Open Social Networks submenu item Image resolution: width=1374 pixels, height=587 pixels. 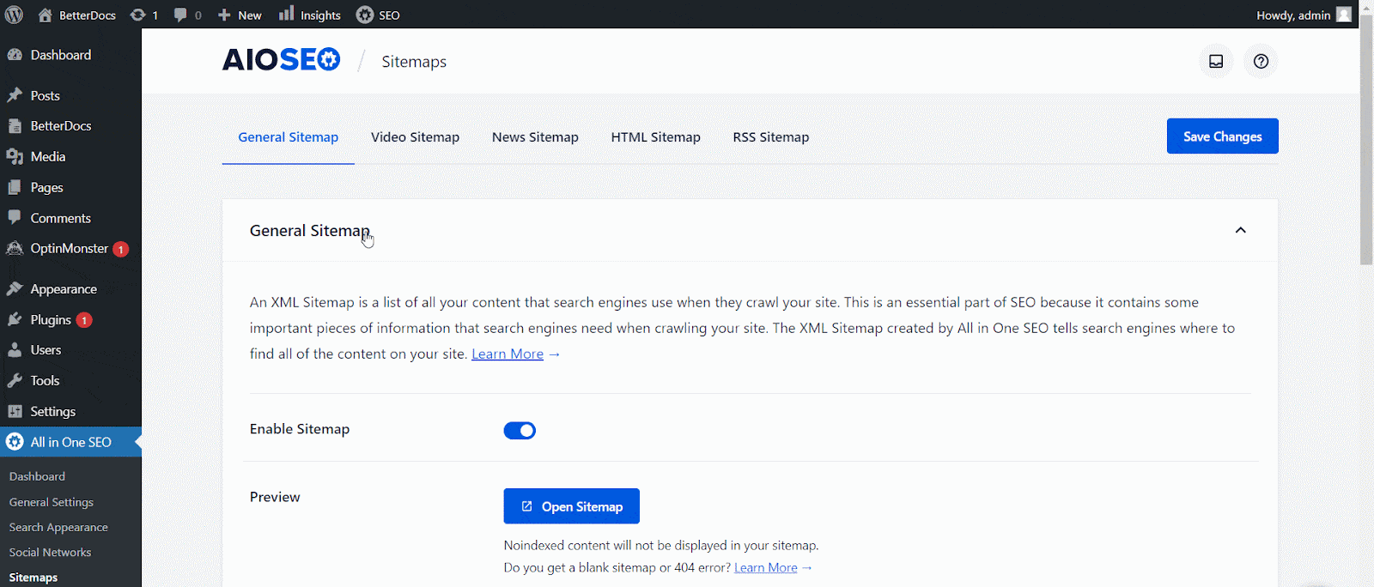[50, 553]
